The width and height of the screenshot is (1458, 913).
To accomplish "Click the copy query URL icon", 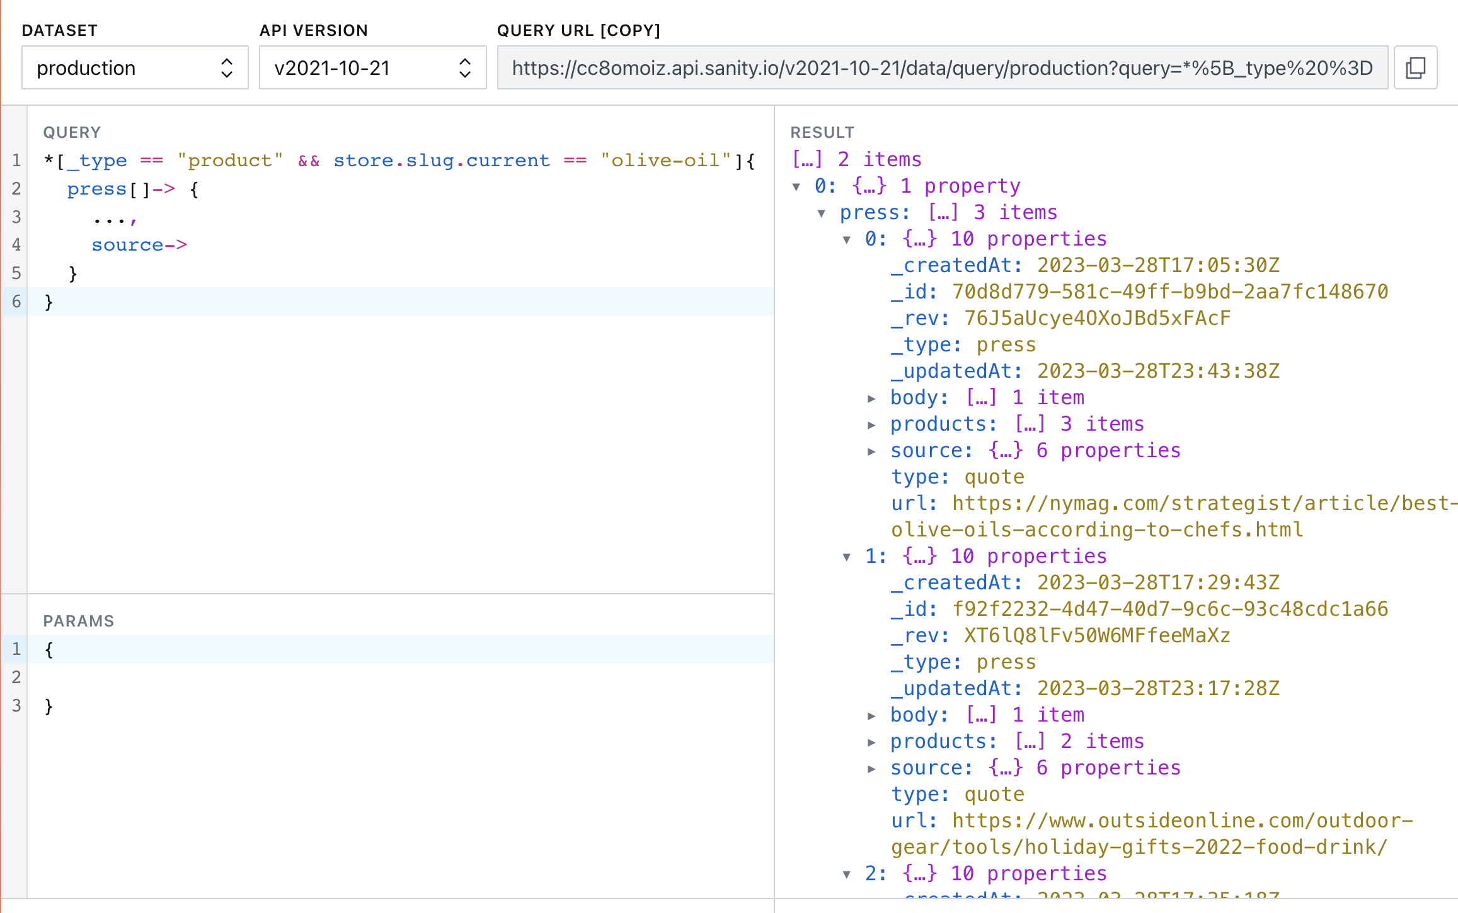I will tap(1415, 67).
